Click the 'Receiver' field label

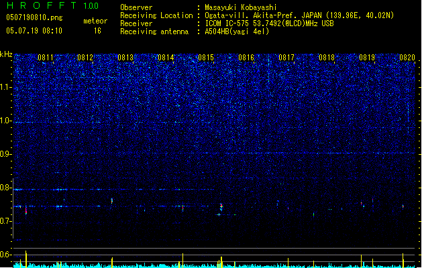(136, 23)
